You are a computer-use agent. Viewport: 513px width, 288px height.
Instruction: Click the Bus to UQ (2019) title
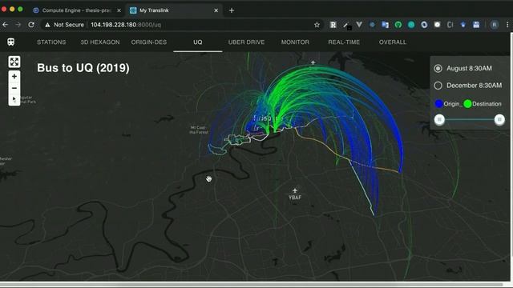[83, 68]
